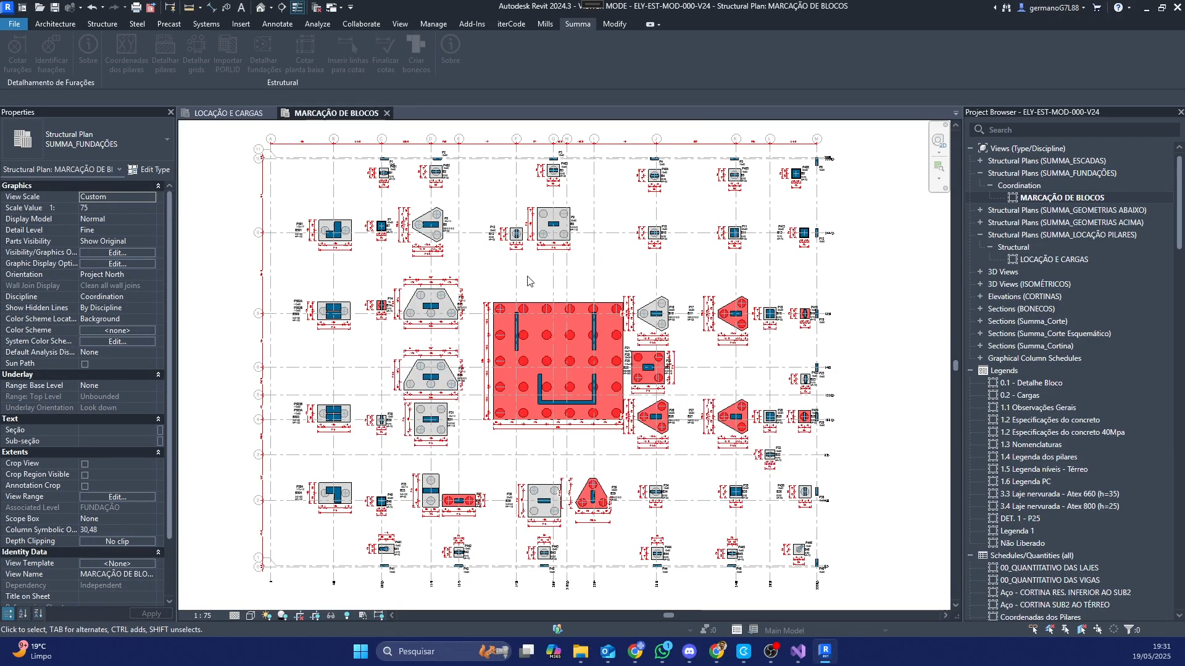Viewport: 1185px width, 666px height.
Task: Select the Text tool in quick access toolbar
Action: click(241, 7)
